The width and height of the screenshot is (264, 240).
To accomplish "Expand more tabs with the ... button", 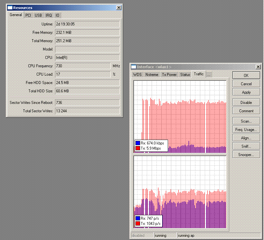I will 209,74.
